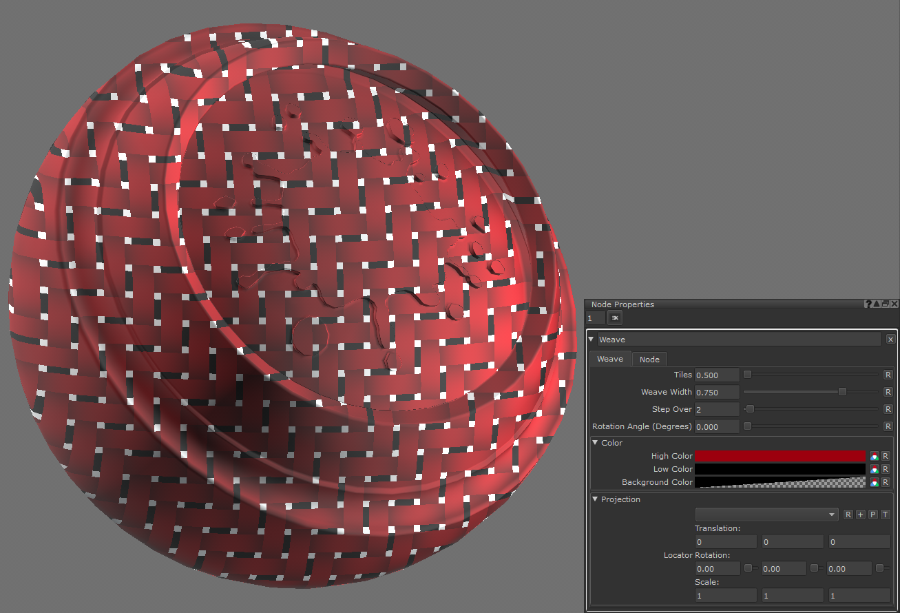Click the High Color red swatch
900x613 pixels.
[779, 456]
